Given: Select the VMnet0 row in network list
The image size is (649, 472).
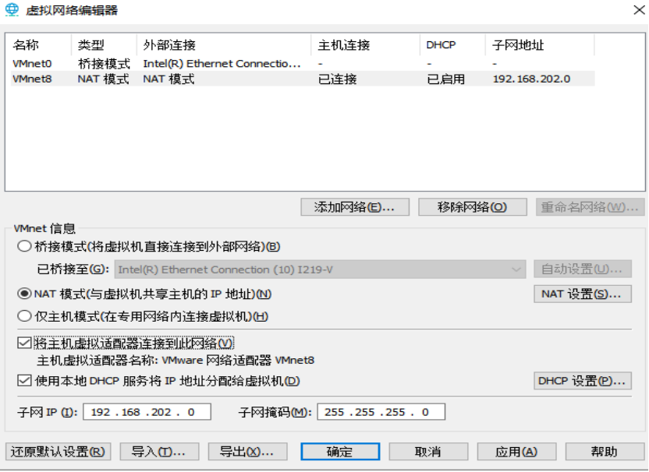Looking at the screenshot, I should tap(303, 64).
